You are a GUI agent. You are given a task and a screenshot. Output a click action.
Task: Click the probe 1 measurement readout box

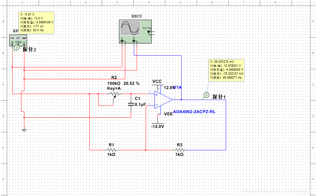(226, 70)
